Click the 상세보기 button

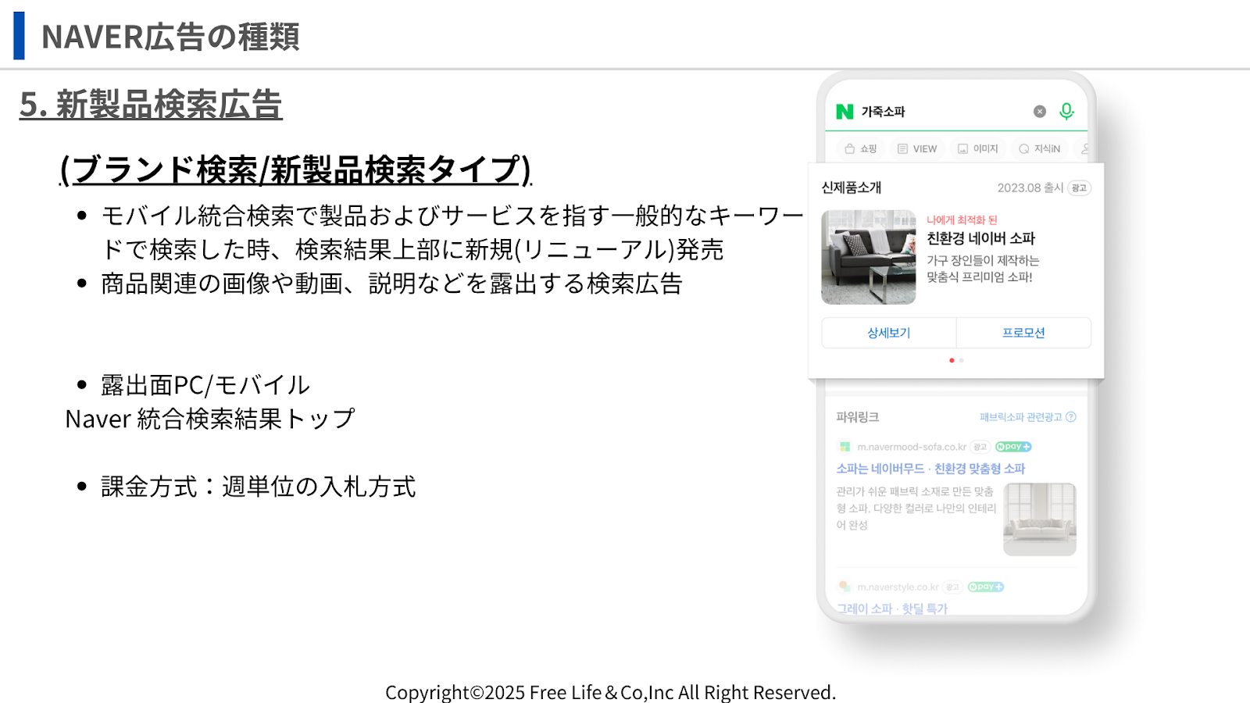point(889,333)
